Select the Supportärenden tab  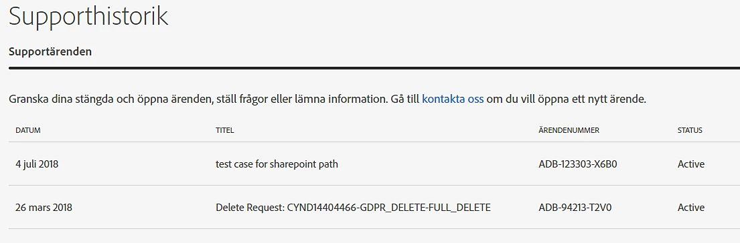pyautogui.click(x=50, y=51)
